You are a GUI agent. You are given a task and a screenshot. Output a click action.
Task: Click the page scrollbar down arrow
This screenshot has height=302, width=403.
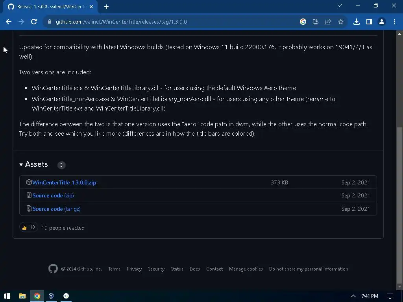click(400, 286)
